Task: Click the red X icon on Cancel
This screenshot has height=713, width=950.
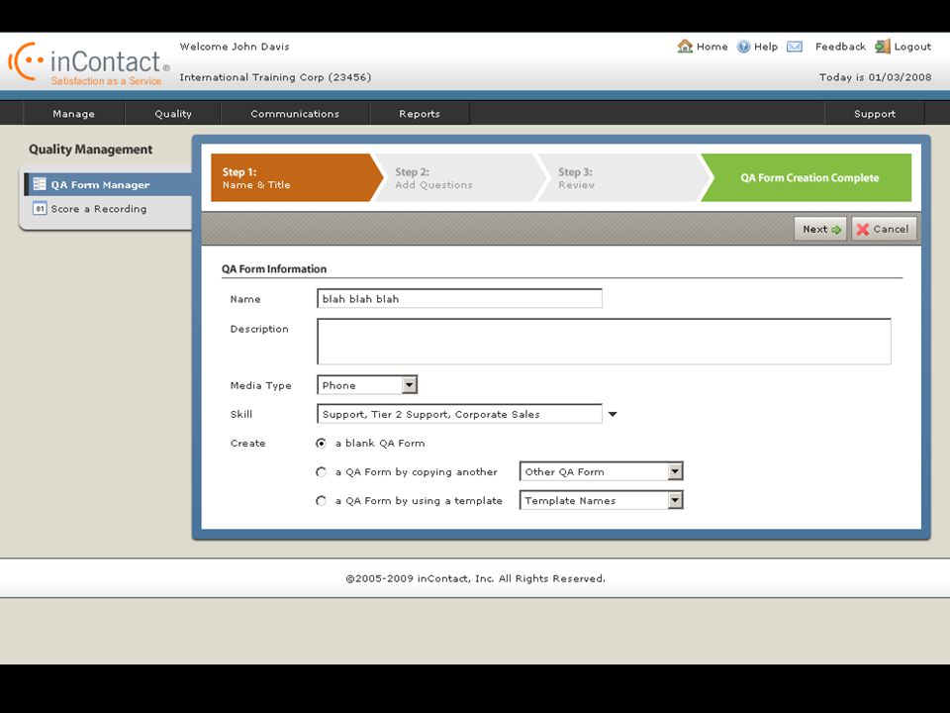Action: (863, 229)
